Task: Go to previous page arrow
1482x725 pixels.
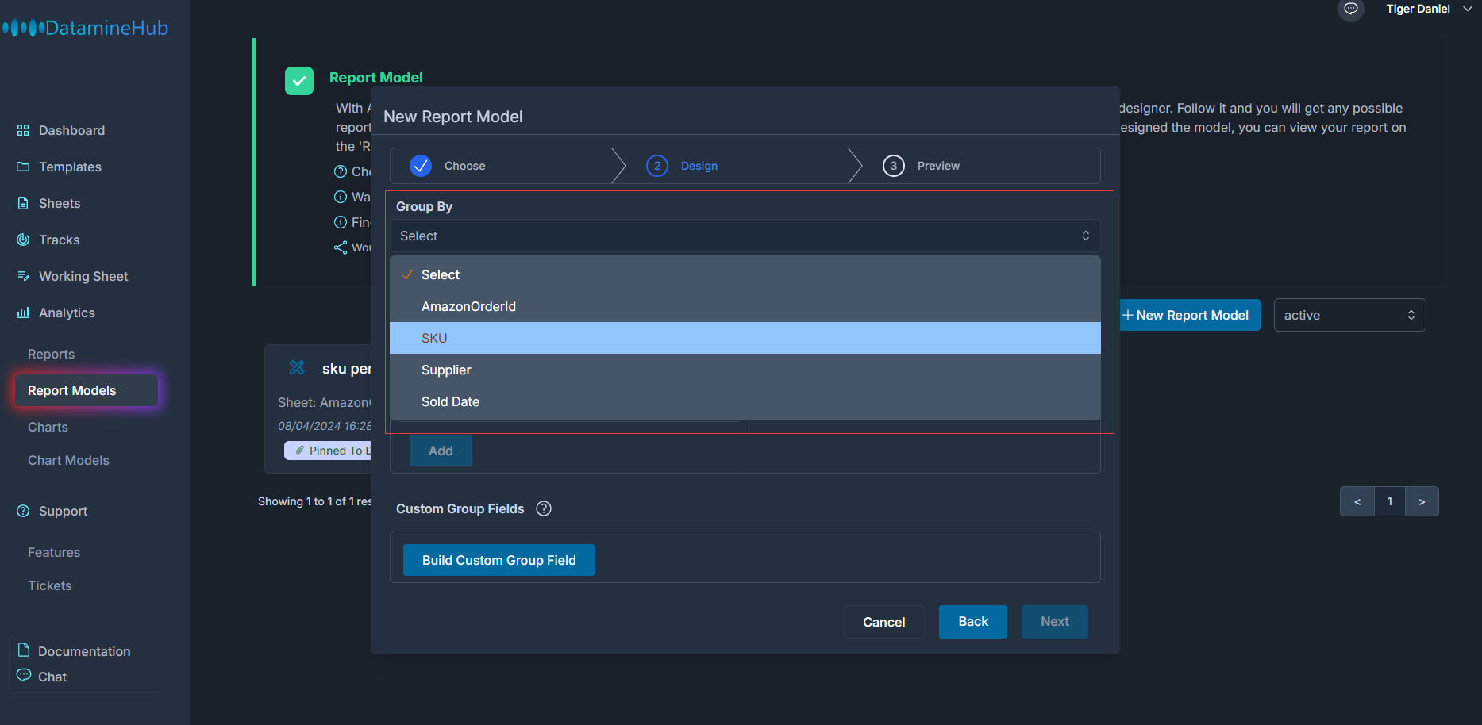Action: pos(1357,501)
